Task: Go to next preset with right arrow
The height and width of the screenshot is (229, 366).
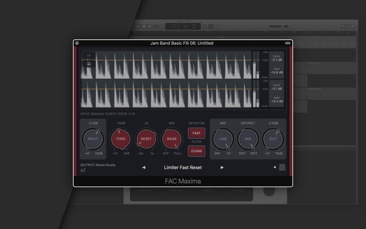Action: coord(222,167)
